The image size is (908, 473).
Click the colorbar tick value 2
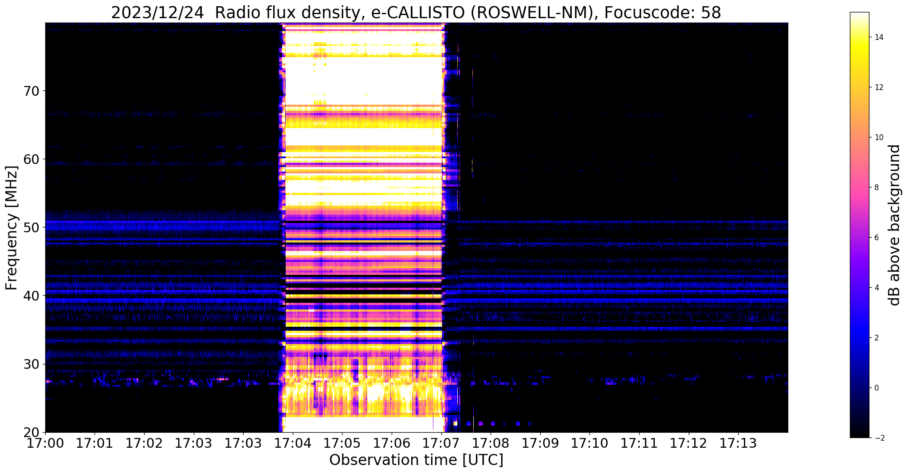click(x=876, y=338)
